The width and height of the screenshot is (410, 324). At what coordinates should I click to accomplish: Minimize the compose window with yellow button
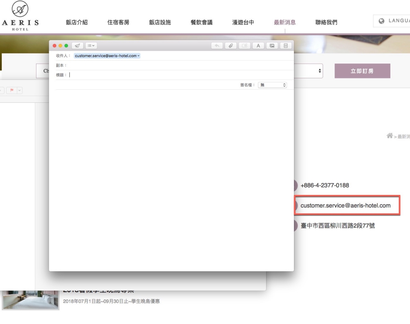point(60,46)
